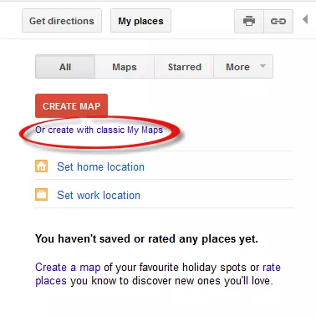Click the chain link icon button

point(278,21)
